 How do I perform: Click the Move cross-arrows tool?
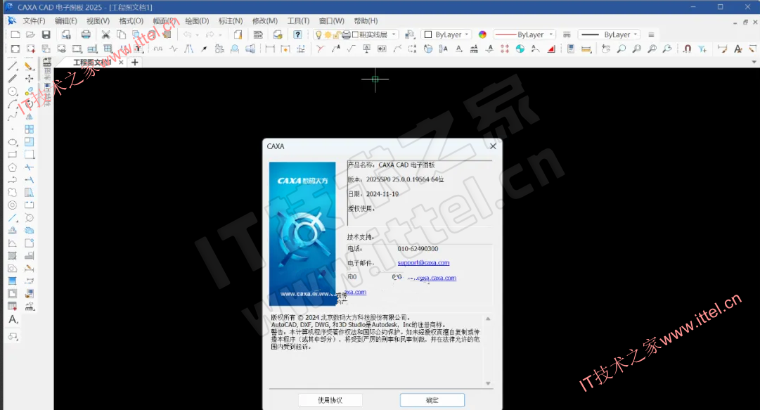[x=29, y=79]
